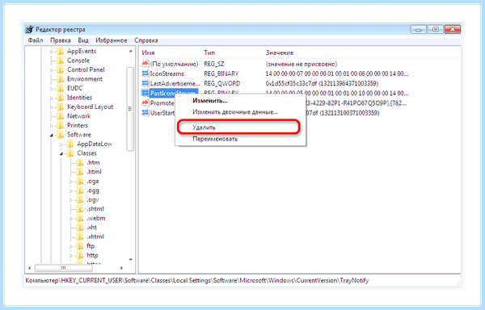Select the Network tree item label
The image size is (485, 310).
(x=79, y=116)
